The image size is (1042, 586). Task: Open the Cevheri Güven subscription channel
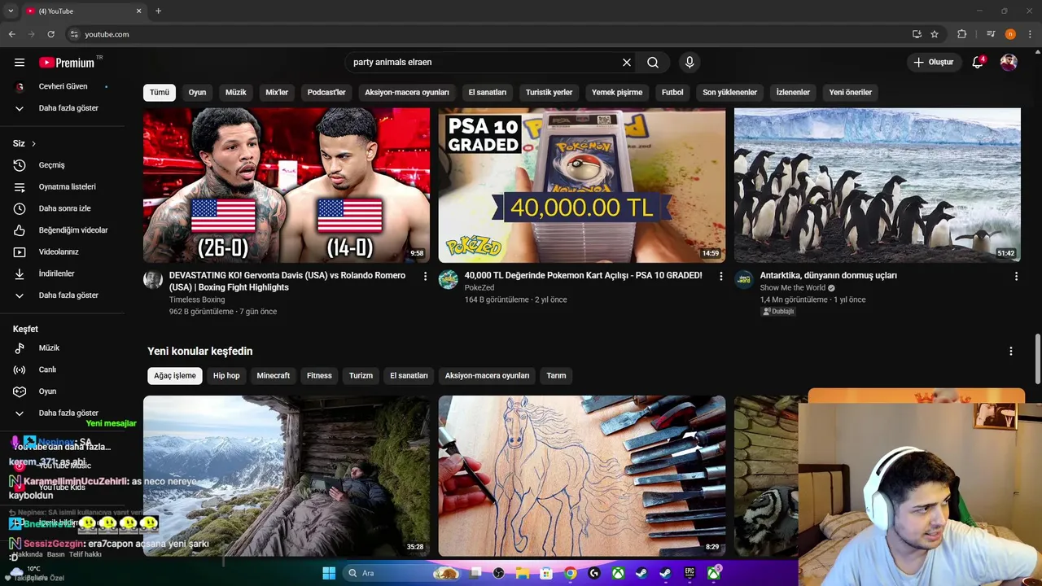(x=63, y=86)
